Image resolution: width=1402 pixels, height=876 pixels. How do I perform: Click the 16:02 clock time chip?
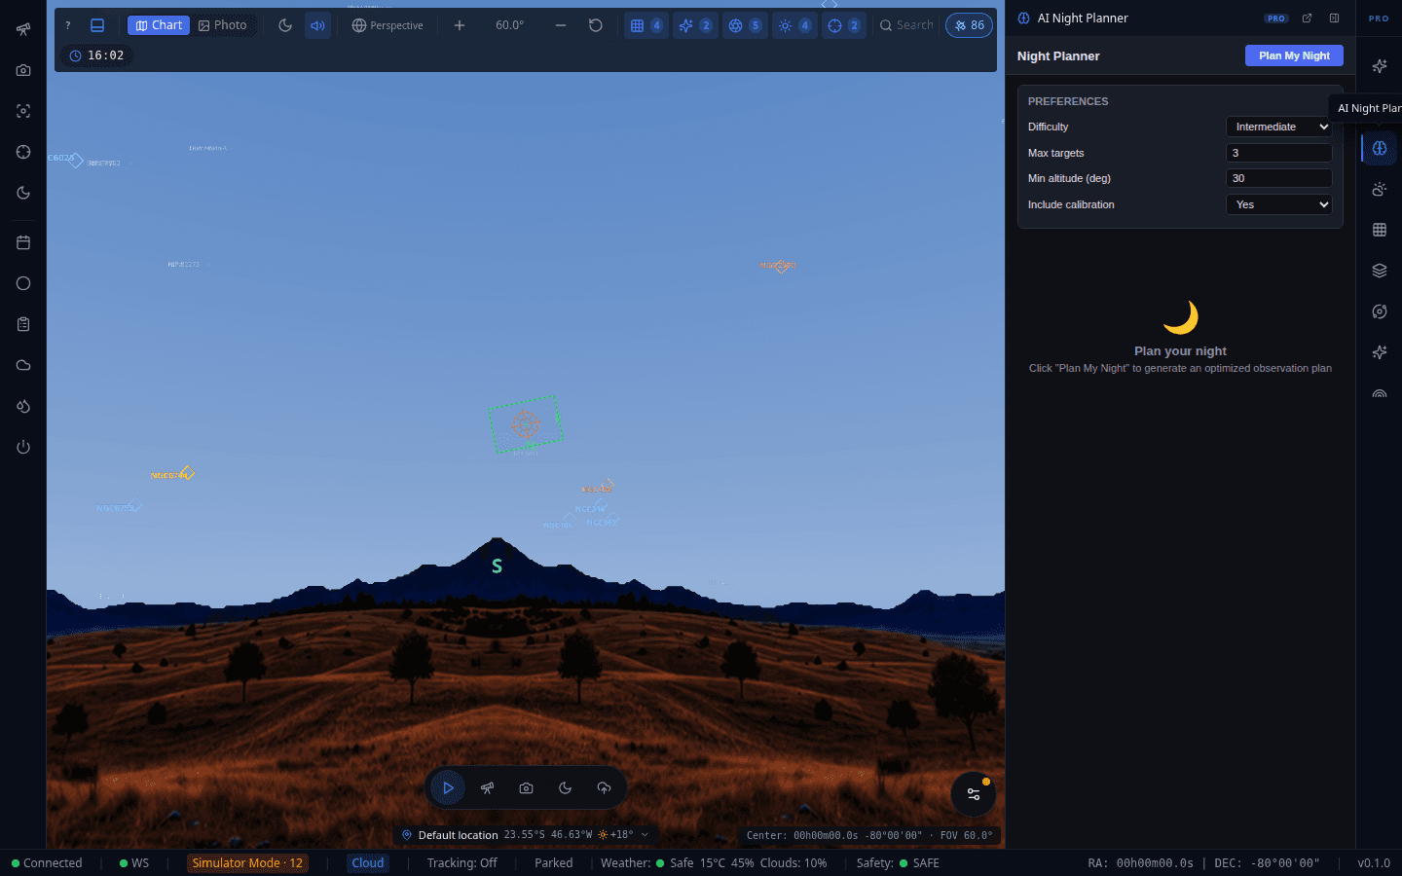pyautogui.click(x=97, y=55)
